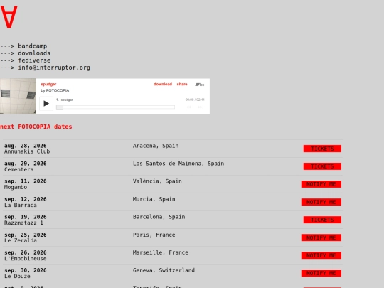Select the 'aug. 29, 2026' date
Screen dimensions: 384x288
[x=26, y=164]
